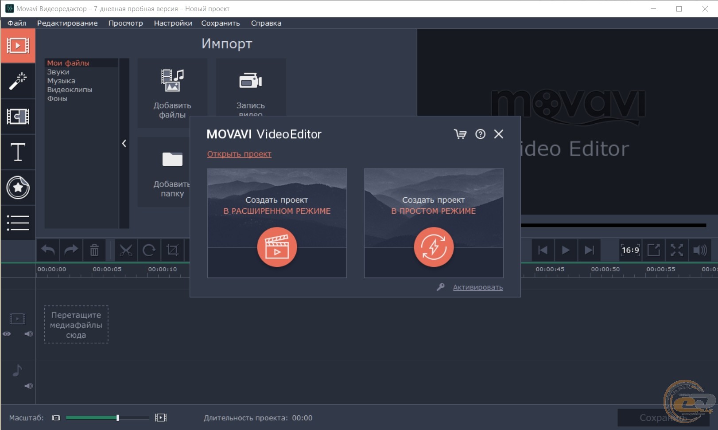Select Звуки category
718x430 pixels.
82,72
